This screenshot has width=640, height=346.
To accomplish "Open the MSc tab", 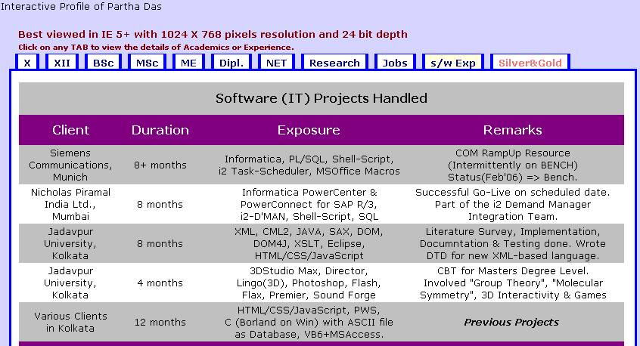I will [x=147, y=63].
